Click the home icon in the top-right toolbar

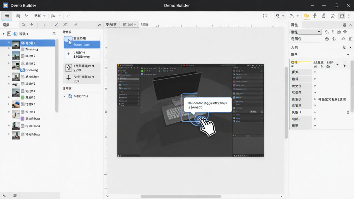coord(333,16)
